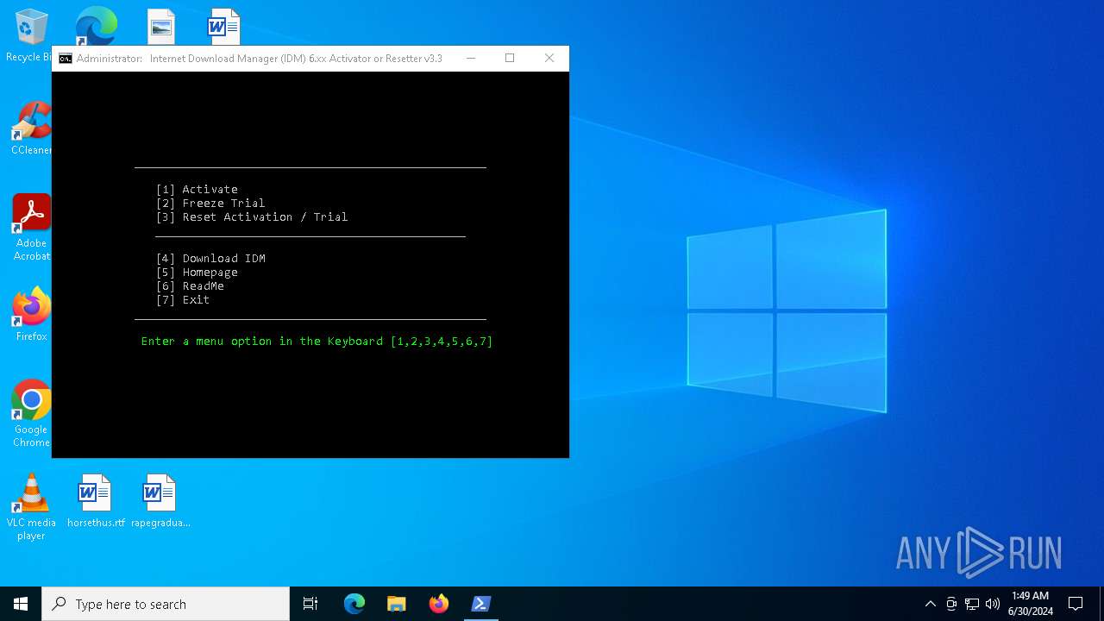Select the rapegradua... document on desktop
Viewport: 1104px width, 621px height.
point(160,501)
